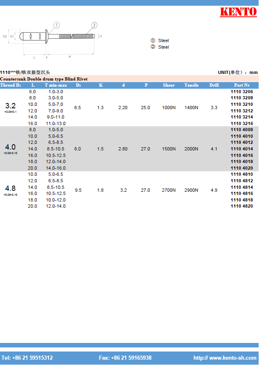Select part number 1110 4820

tap(242, 206)
